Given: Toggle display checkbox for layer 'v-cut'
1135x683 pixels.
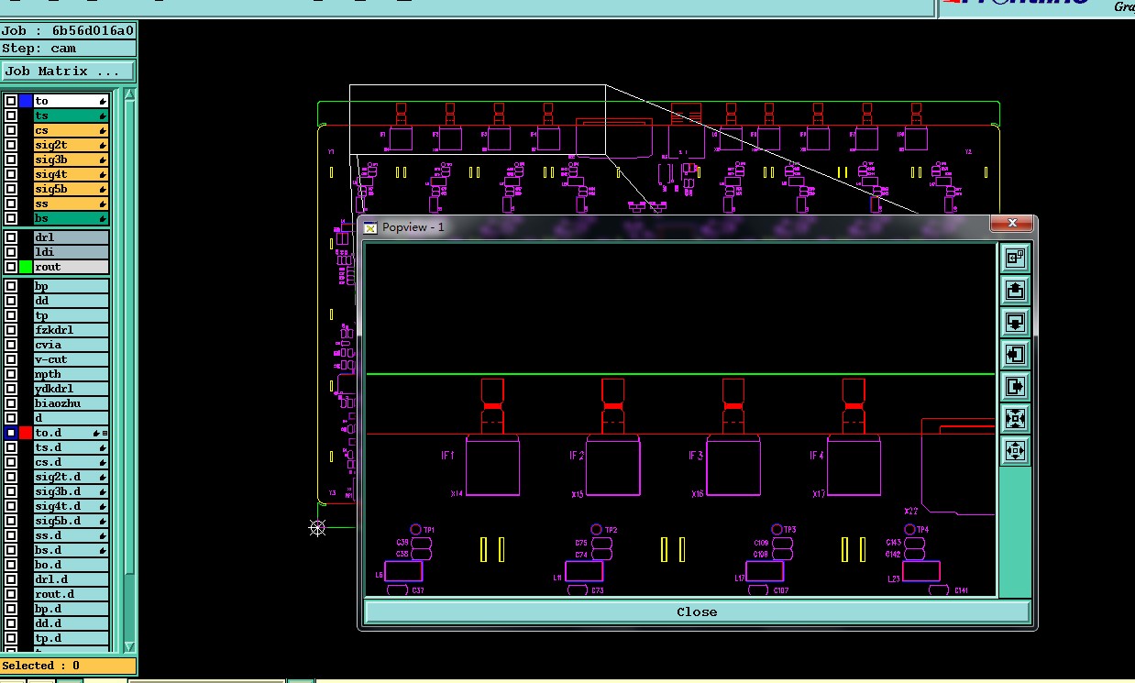Looking at the screenshot, I should tap(11, 359).
